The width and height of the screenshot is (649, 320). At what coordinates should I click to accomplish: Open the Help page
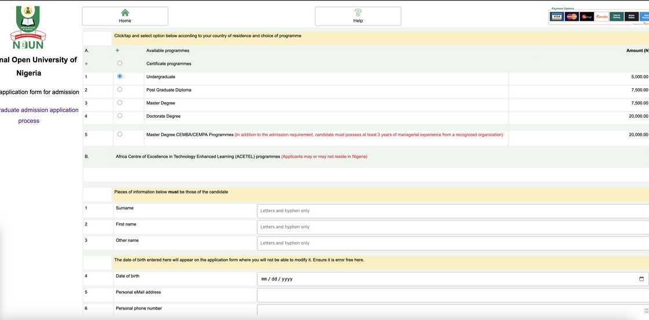click(x=358, y=16)
